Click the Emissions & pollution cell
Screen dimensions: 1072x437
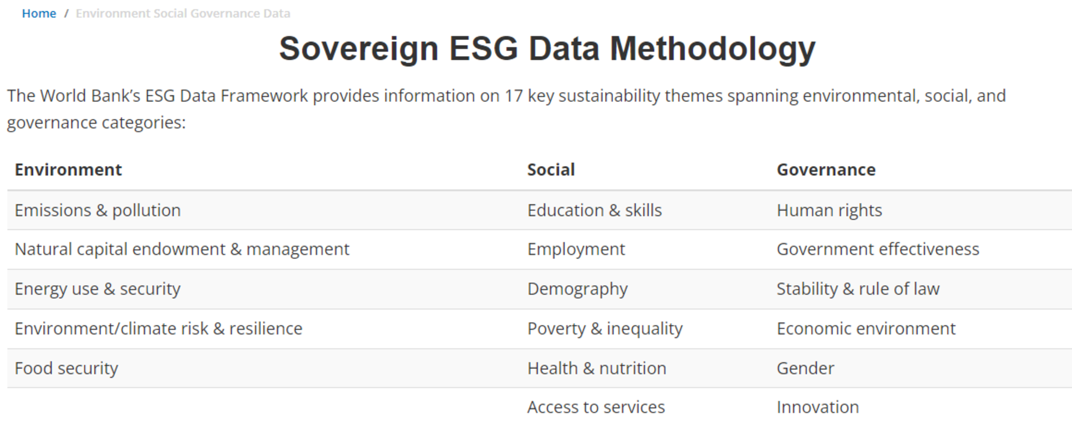tap(98, 210)
